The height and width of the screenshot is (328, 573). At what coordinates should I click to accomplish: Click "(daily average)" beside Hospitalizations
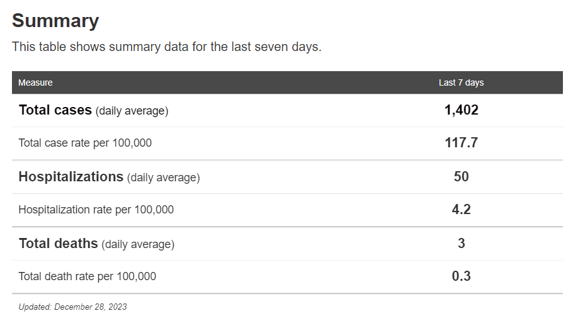pyautogui.click(x=163, y=178)
